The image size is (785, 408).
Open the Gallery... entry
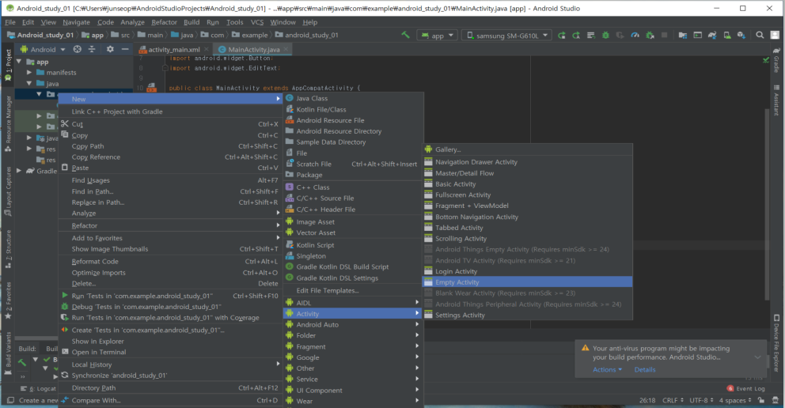[527, 149]
